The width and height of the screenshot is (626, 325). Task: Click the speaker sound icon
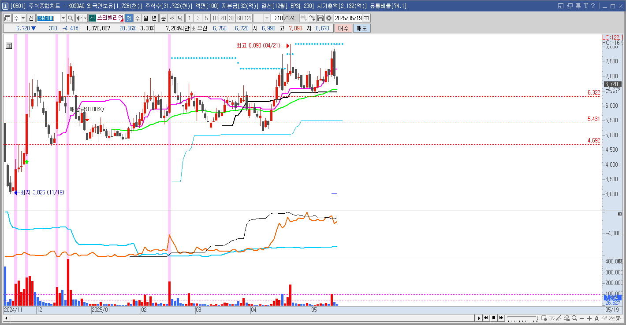[79, 18]
